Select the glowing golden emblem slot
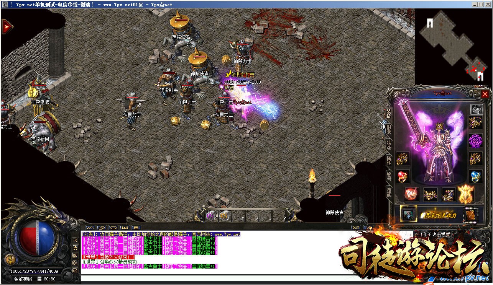Viewport: 493px width, 285px height. [466, 194]
